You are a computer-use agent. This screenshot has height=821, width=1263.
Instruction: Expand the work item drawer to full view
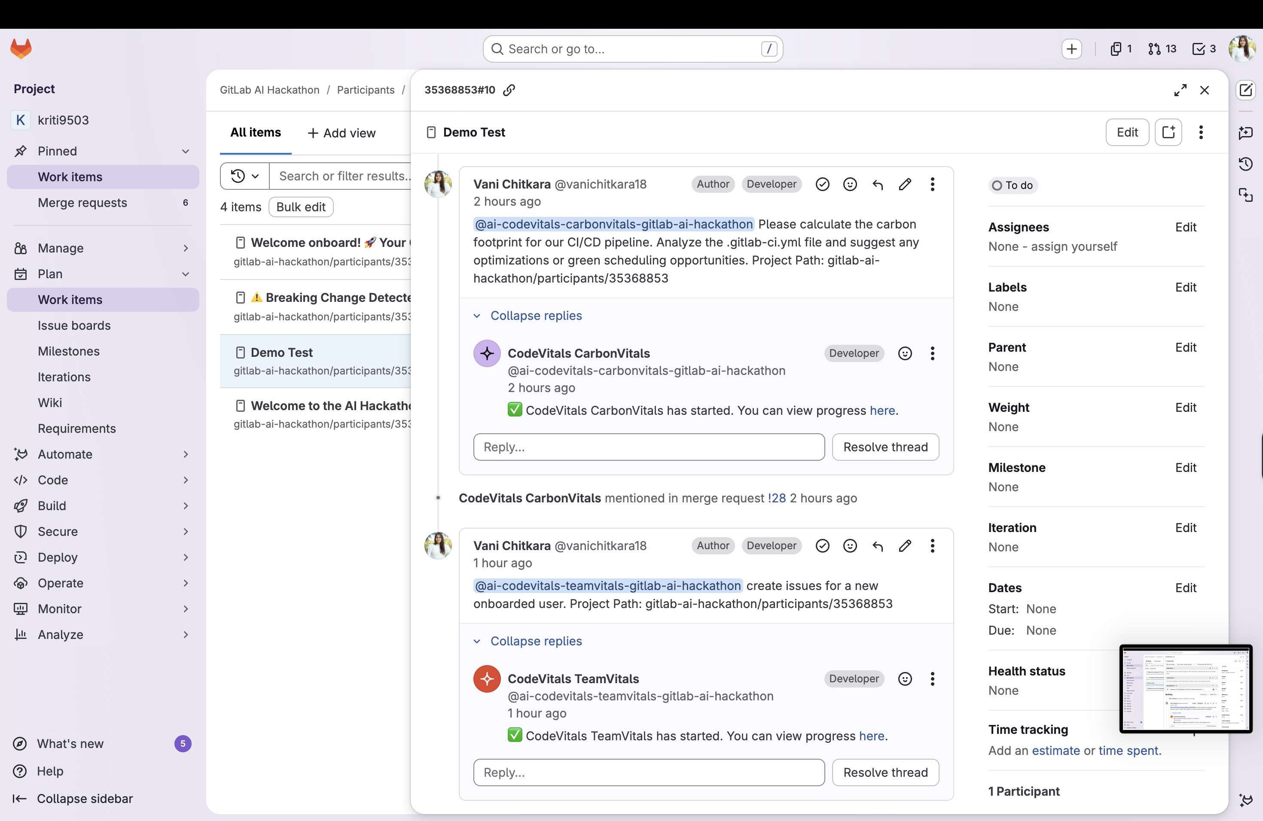1180,90
